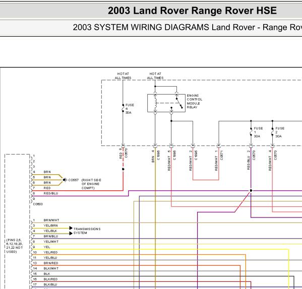Select the "BRN" wire label at pin 4
This screenshot has height=289, width=302.
point(47,172)
